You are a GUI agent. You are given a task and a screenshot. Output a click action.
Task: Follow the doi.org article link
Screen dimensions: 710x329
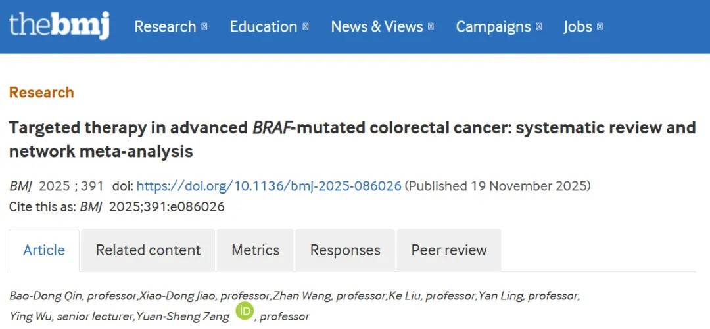(269, 186)
